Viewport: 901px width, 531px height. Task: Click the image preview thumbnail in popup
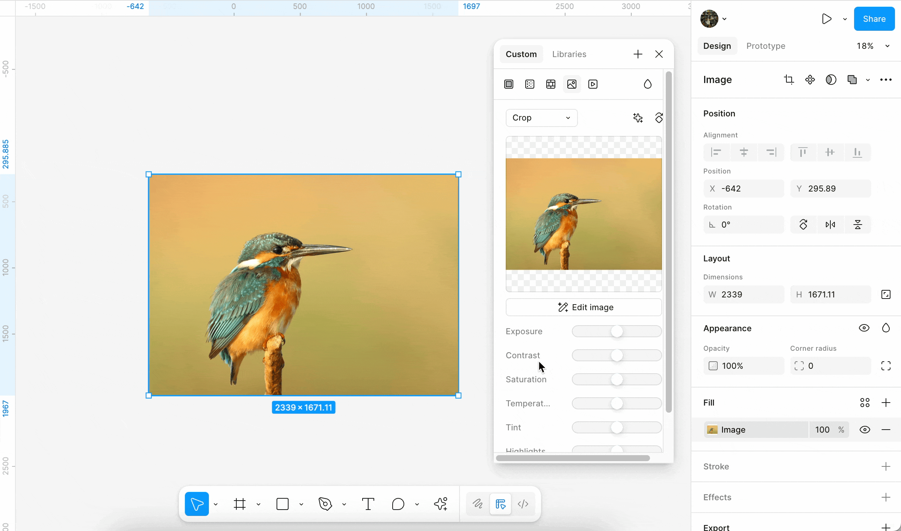point(584,214)
